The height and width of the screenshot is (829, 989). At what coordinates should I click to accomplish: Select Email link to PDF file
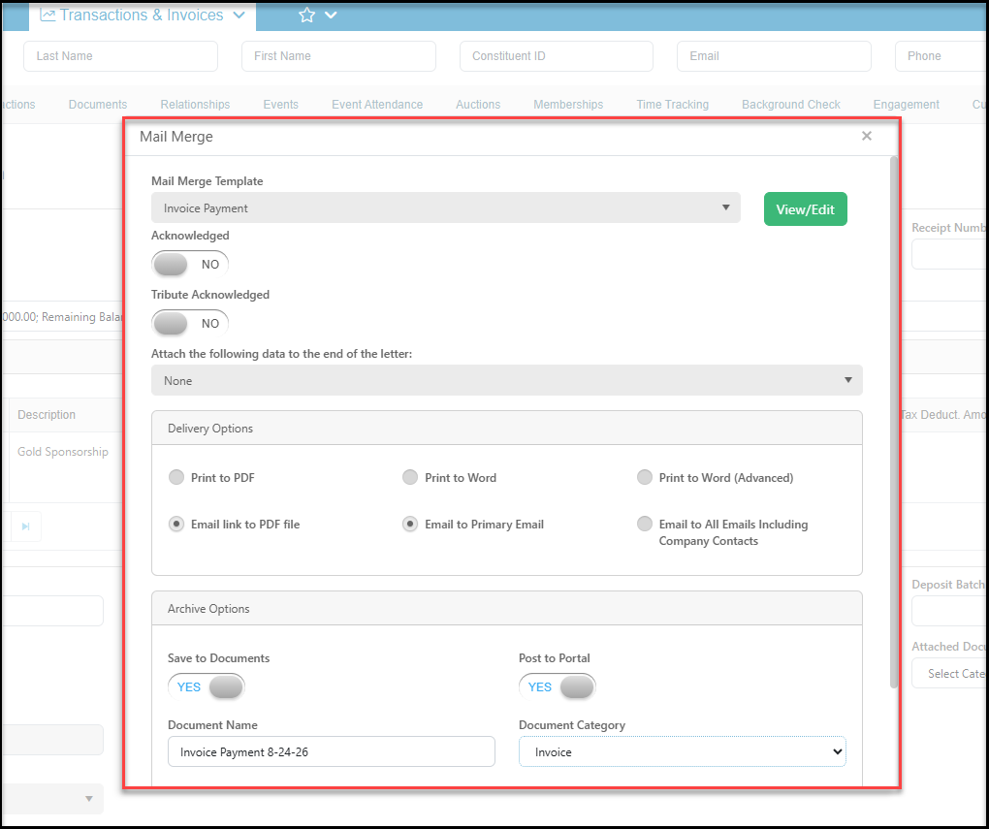click(x=175, y=524)
